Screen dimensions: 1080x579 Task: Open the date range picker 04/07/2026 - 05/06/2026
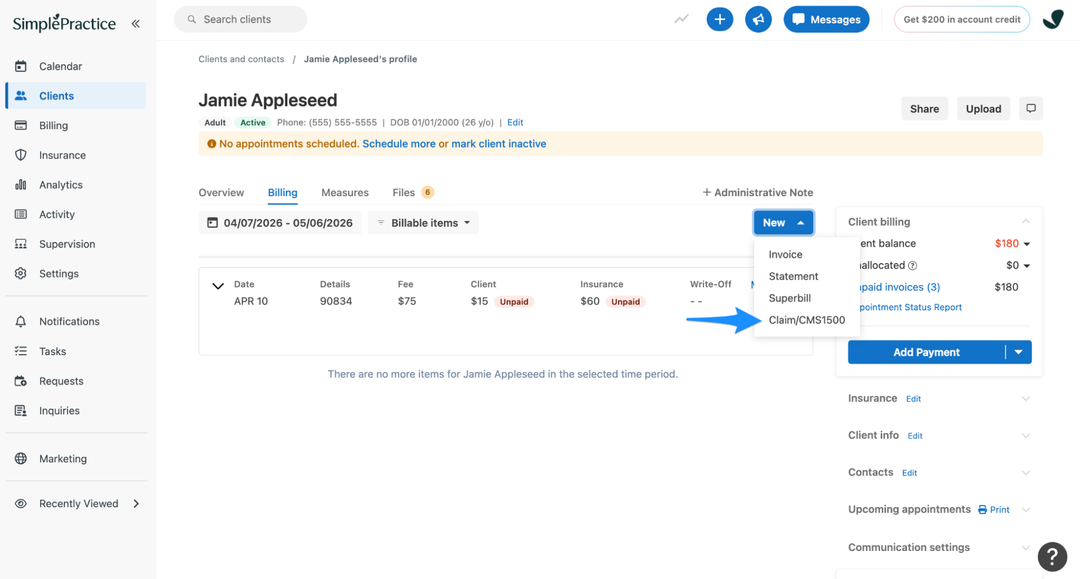click(280, 223)
